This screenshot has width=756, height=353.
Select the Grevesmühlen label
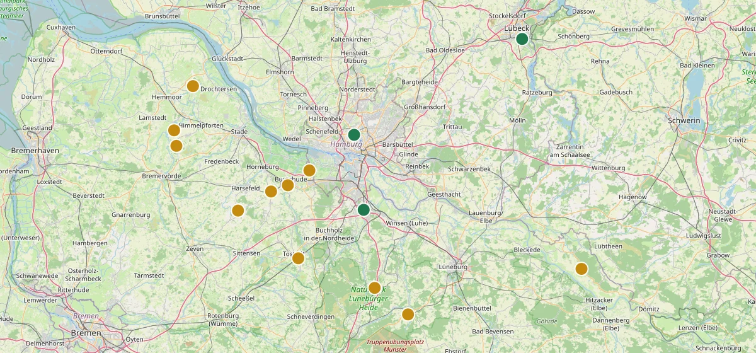(x=633, y=30)
